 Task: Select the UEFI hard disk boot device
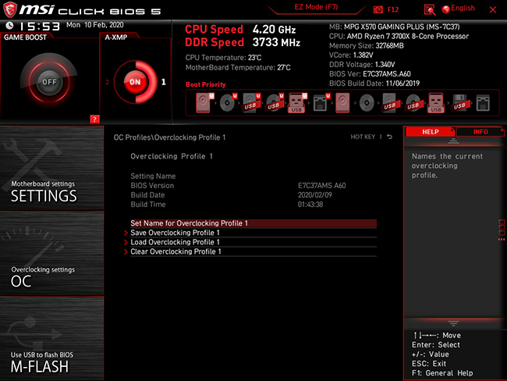[x=204, y=103]
